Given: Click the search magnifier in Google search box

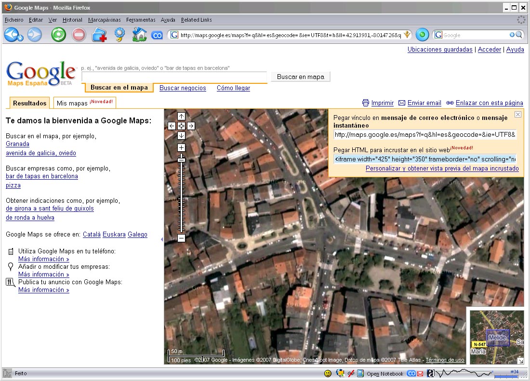Looking at the screenshot, I should (519, 35).
